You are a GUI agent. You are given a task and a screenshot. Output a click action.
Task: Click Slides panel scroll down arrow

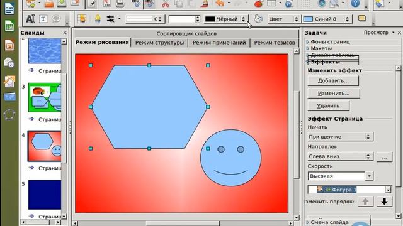point(64,217)
